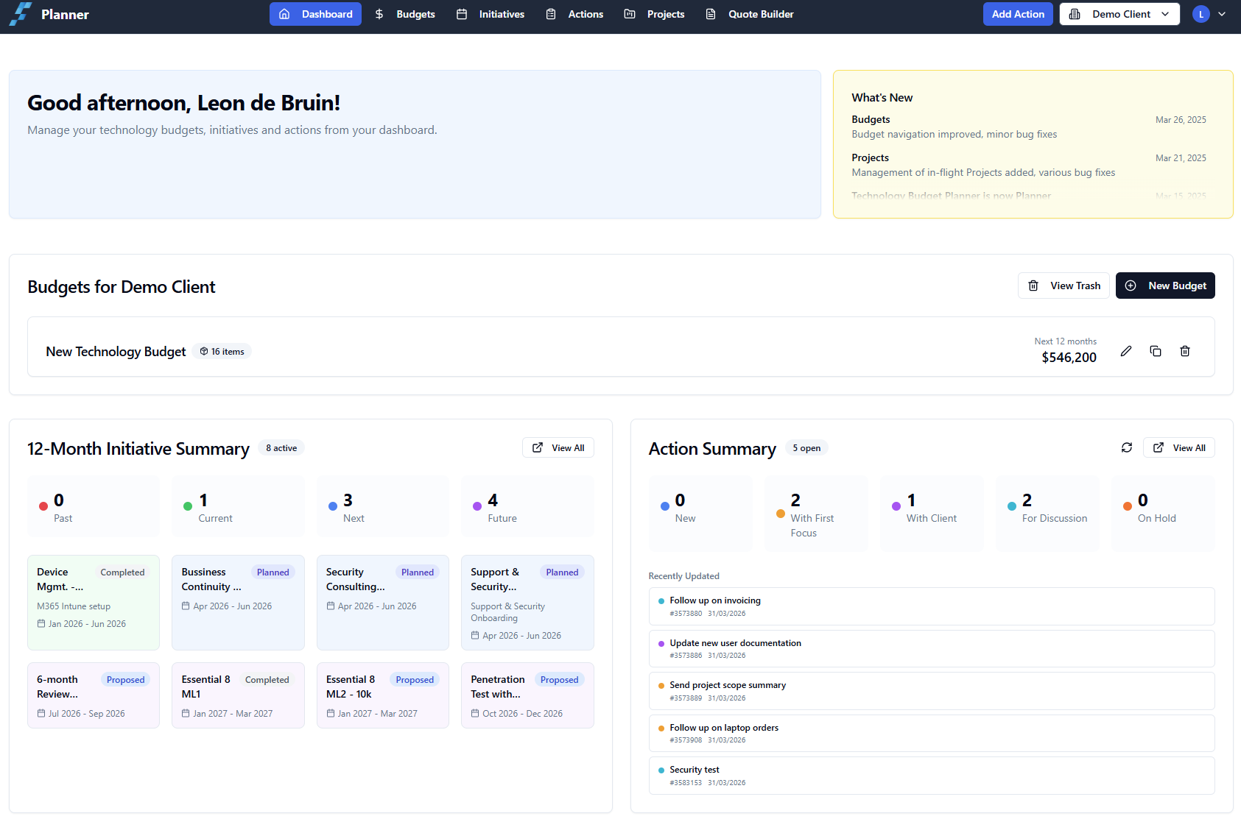Select the Device Mgmt completed initiative card

pyautogui.click(x=93, y=602)
